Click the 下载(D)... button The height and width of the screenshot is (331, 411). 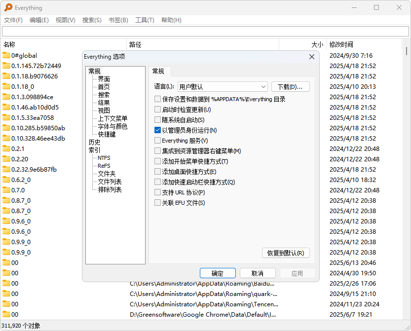pyautogui.click(x=291, y=87)
